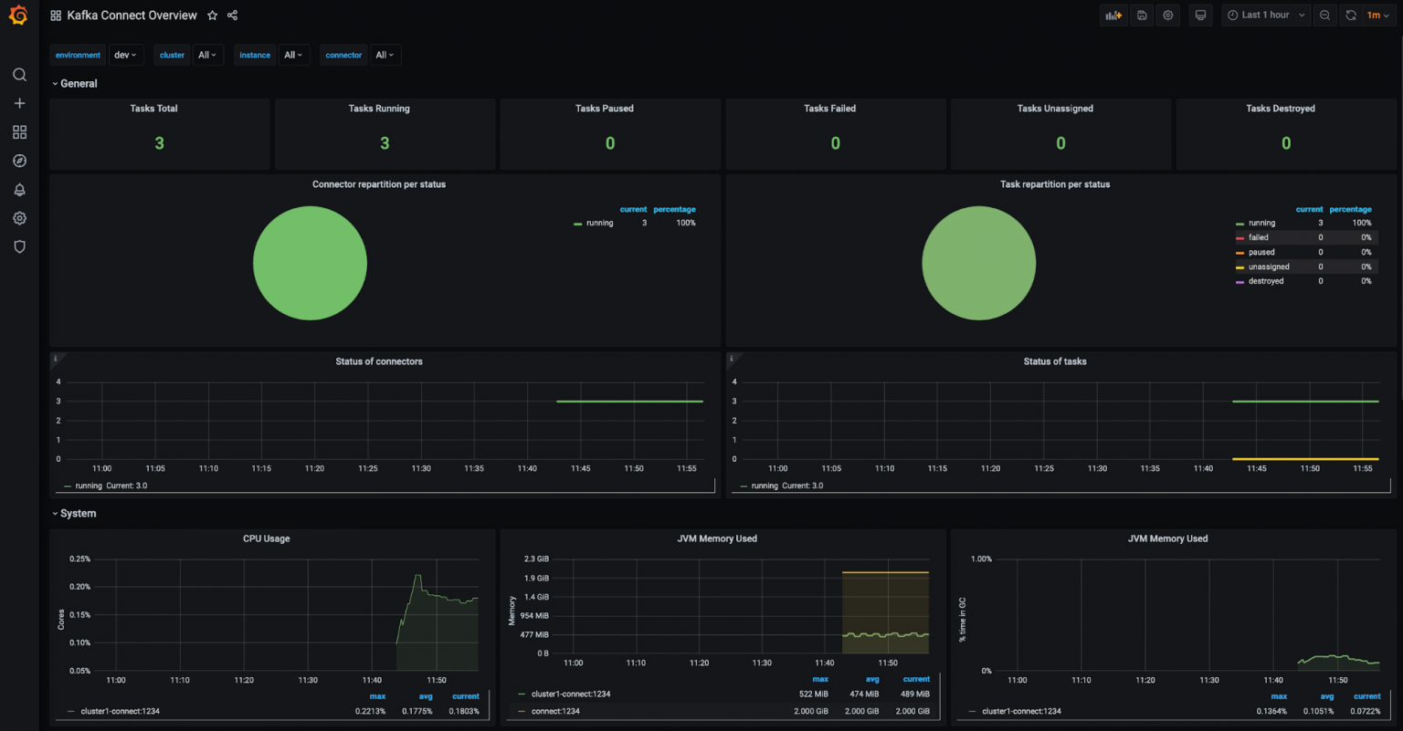Open the Tasks Destroyed panel title menu

tap(1281, 109)
